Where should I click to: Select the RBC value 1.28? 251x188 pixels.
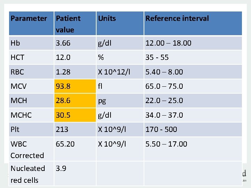[x=63, y=72]
